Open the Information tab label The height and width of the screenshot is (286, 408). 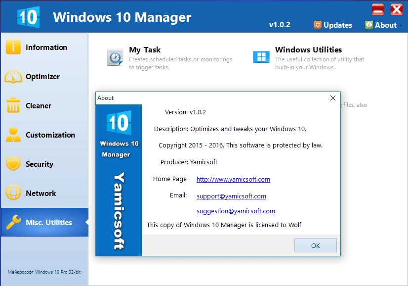46,48
